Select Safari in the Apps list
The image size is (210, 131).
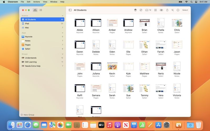(43, 49)
